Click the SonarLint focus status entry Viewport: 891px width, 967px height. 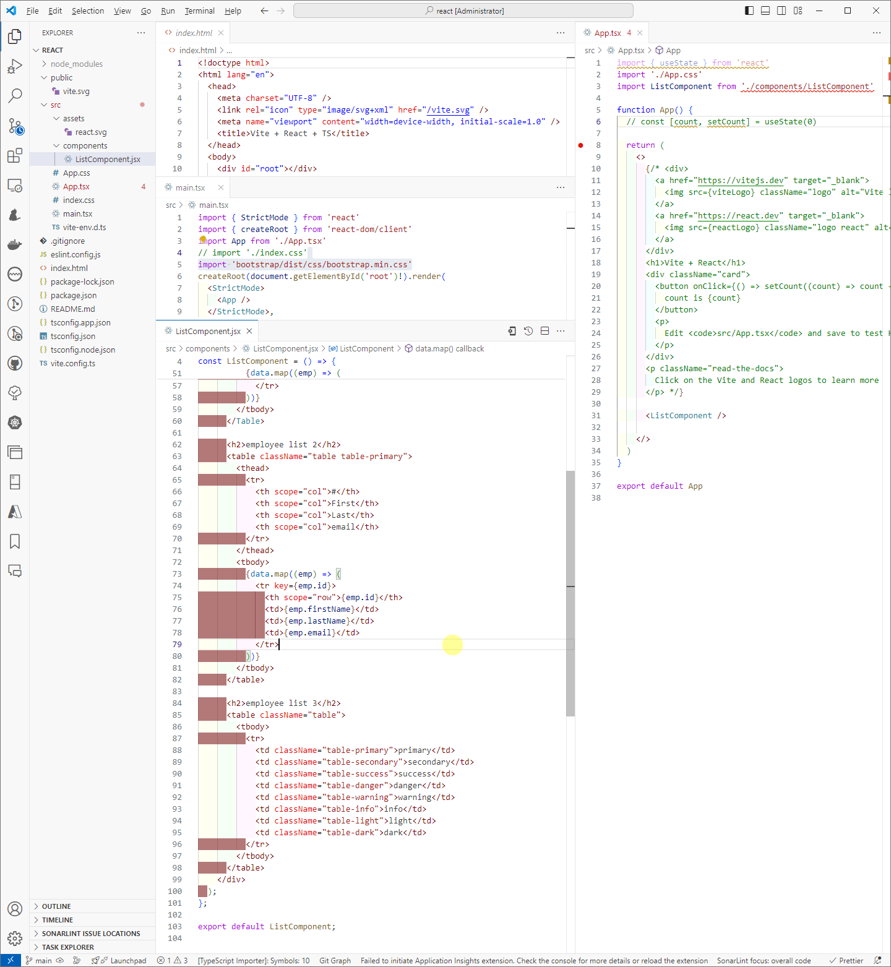click(764, 960)
